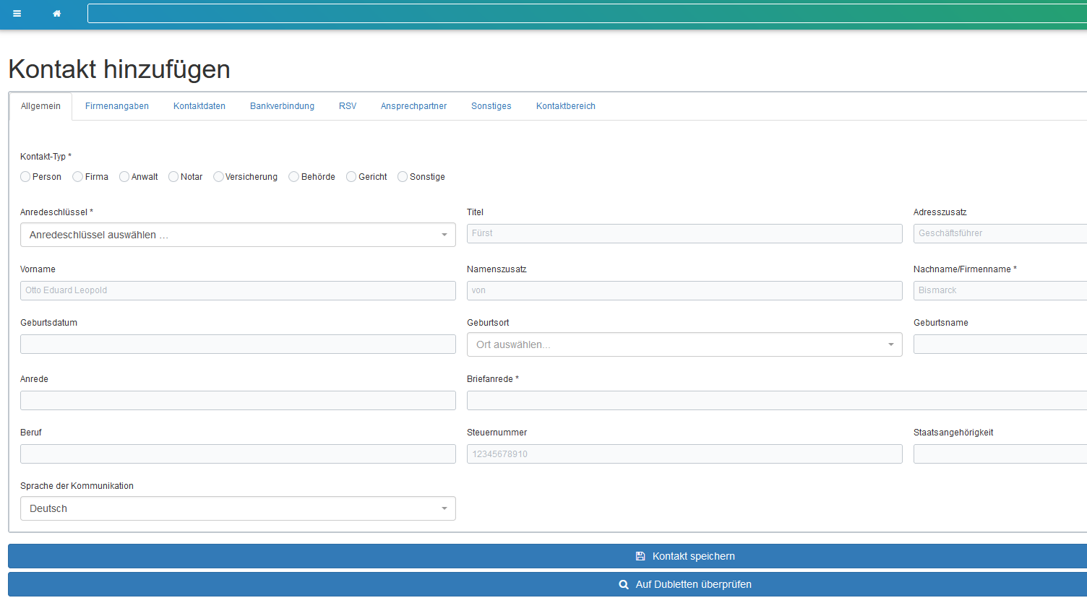Click the Kontakt hinzufügen page heading

coord(119,69)
